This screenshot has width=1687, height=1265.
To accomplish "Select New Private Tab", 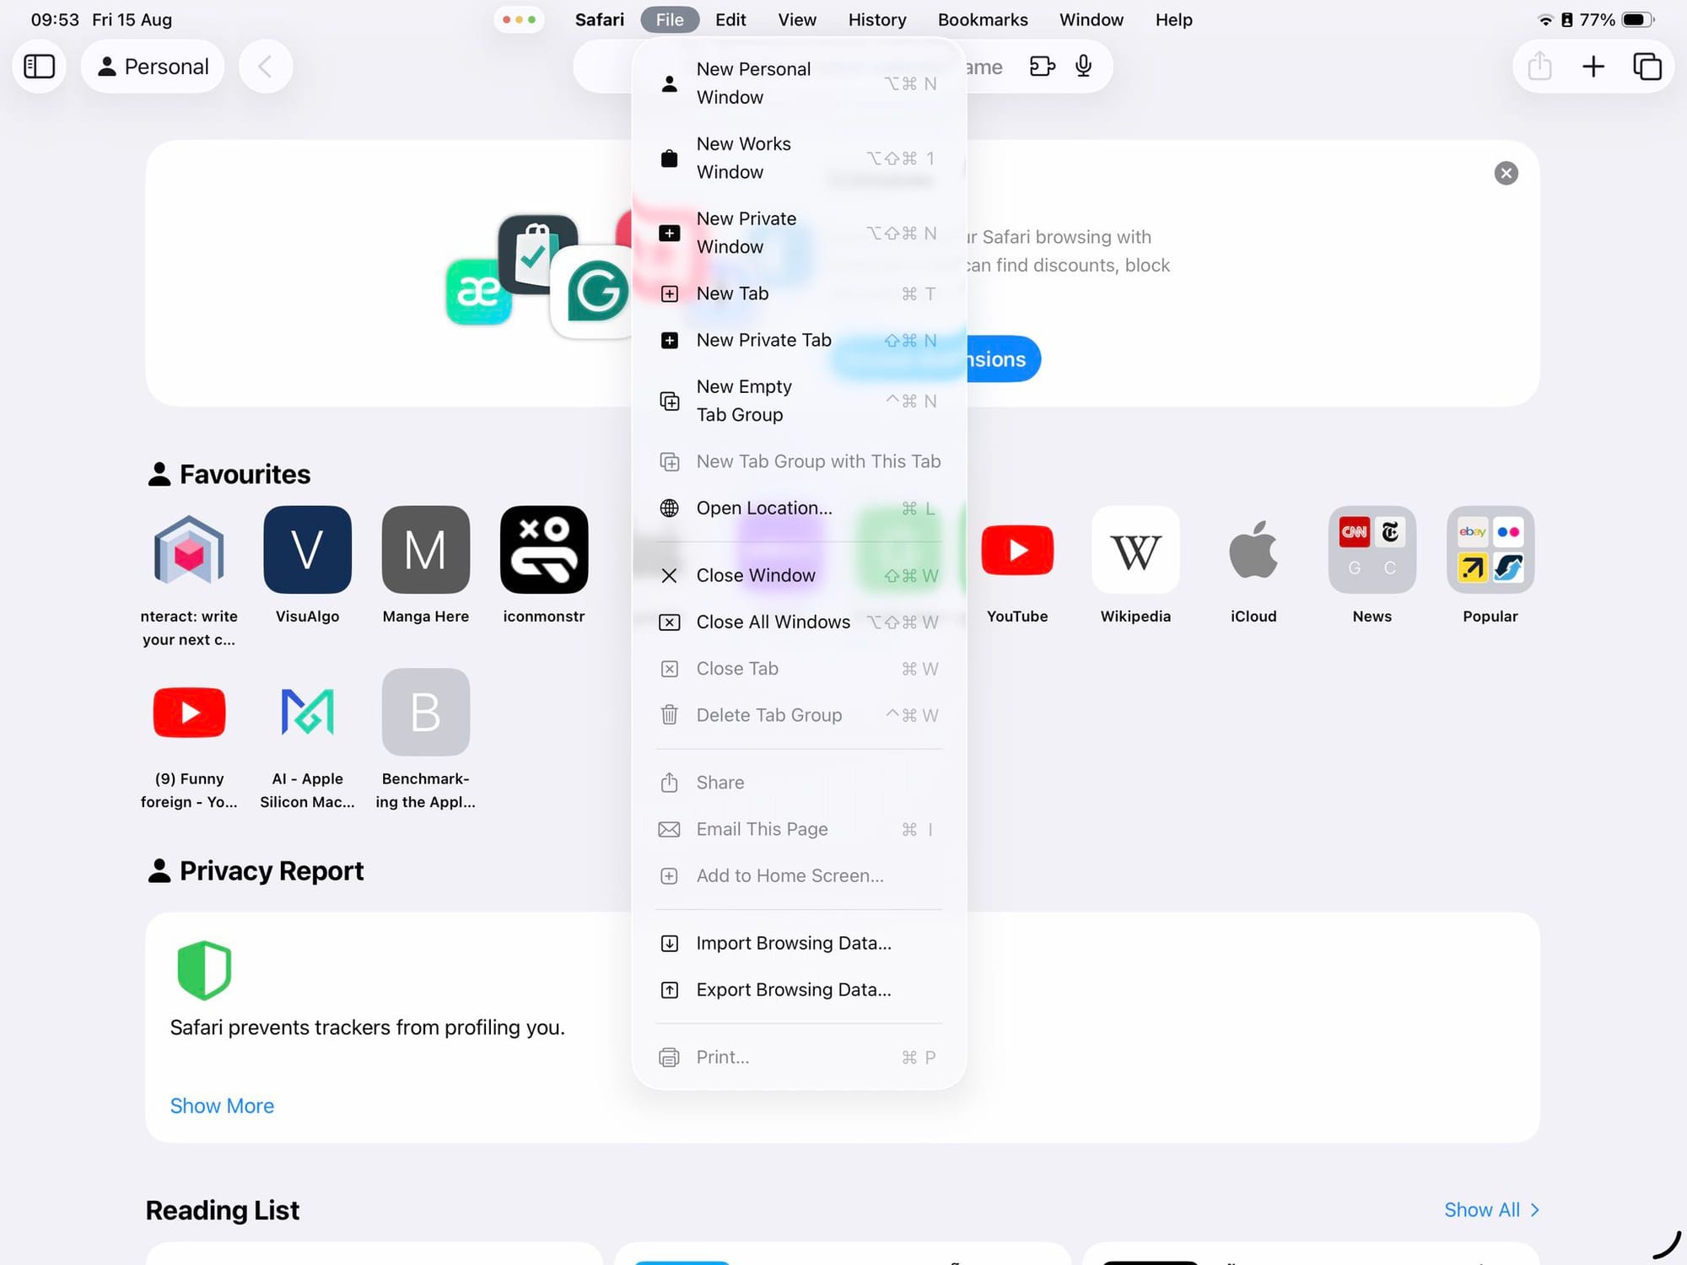I will [x=799, y=340].
